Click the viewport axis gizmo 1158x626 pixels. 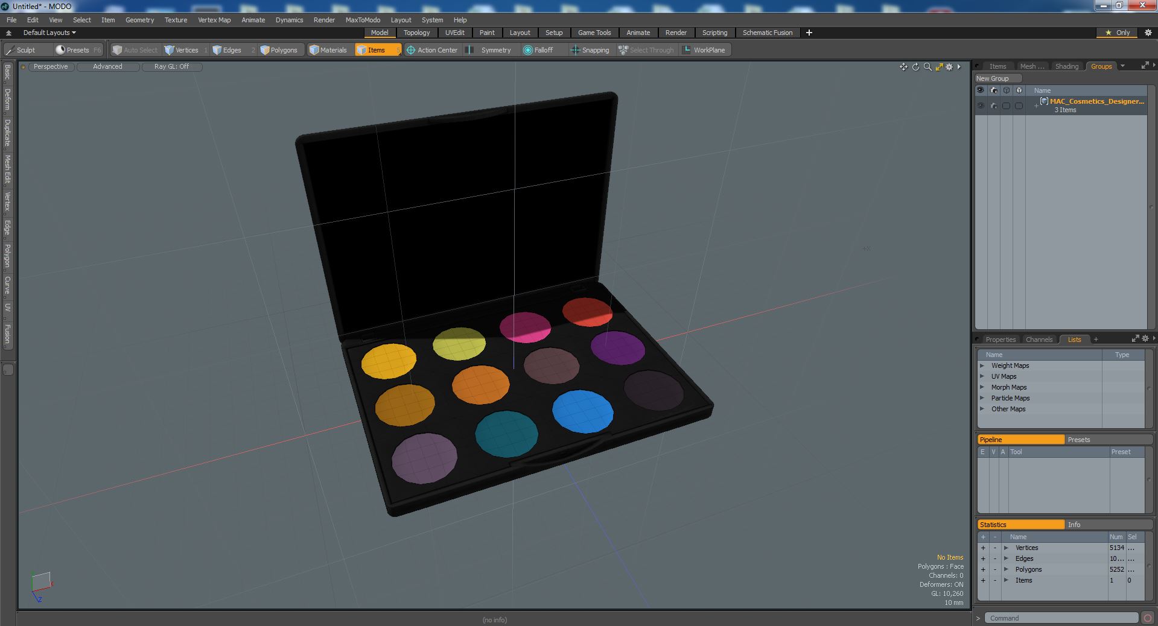pos(41,586)
